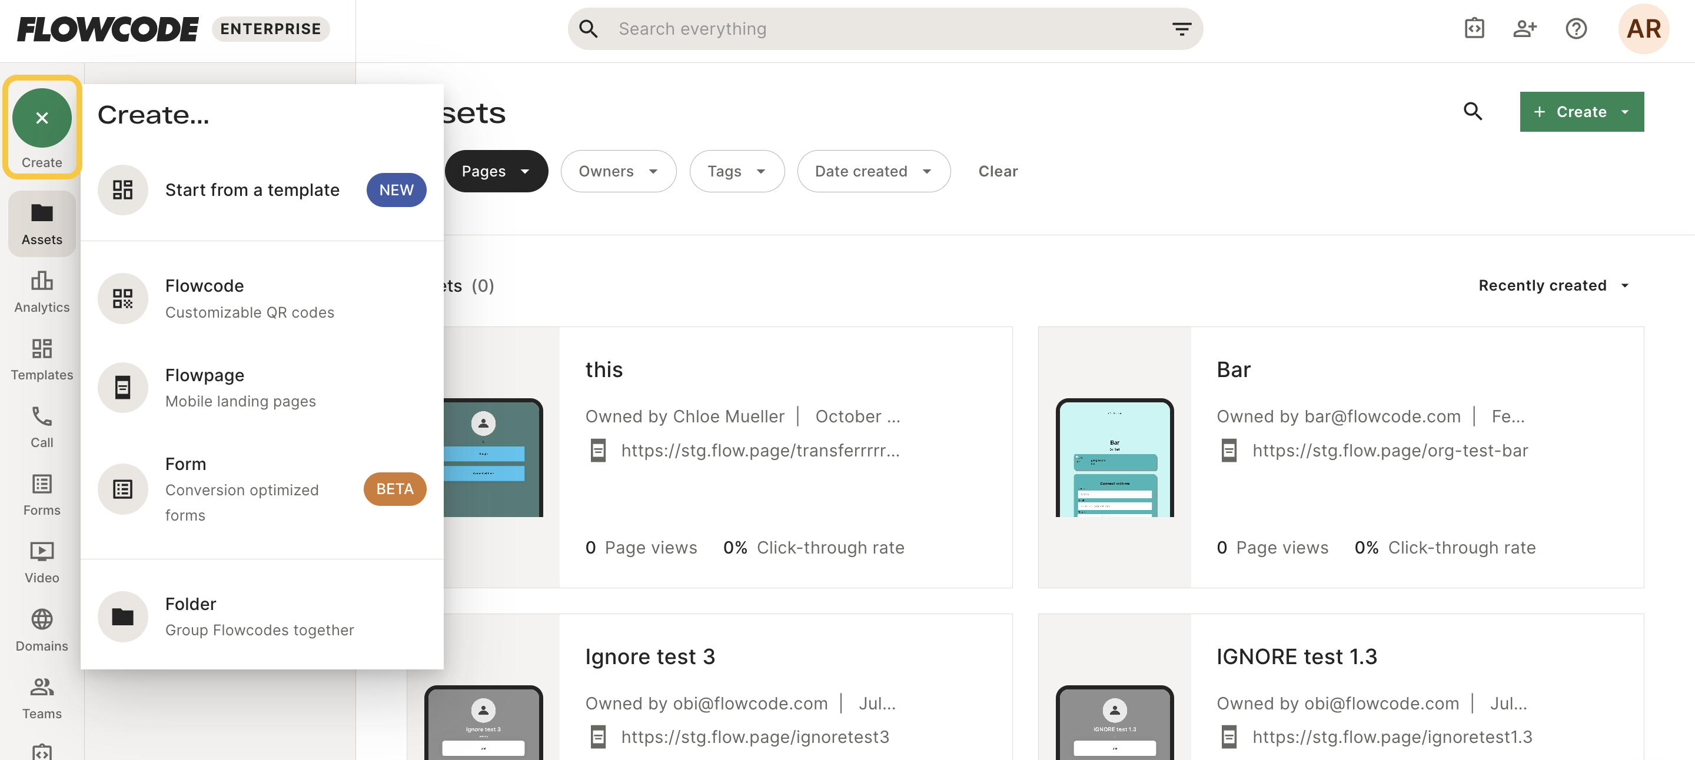Image resolution: width=1695 pixels, height=760 pixels.
Task: Click the assets search magnifier icon
Action: [1473, 111]
